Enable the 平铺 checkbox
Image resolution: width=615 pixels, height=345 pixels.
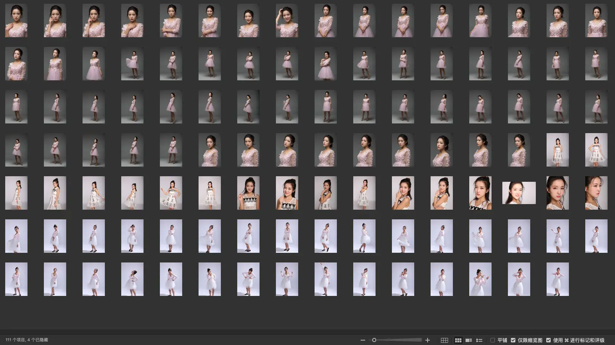tap(493, 340)
